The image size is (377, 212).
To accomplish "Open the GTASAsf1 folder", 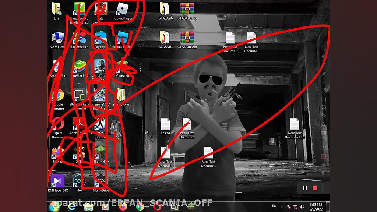I will tap(165, 38).
